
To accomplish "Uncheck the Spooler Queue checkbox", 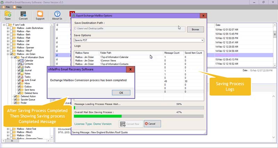I will pos(15,100).
